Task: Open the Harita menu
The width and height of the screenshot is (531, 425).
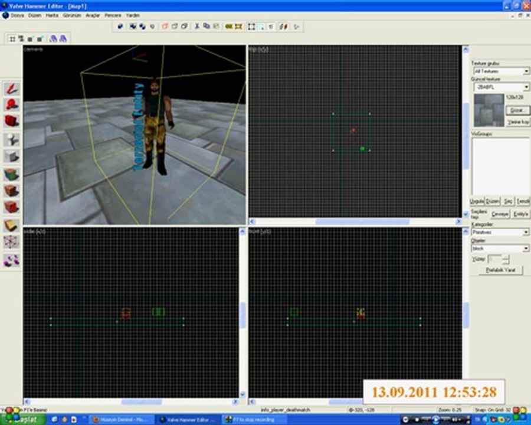Action: 52,15
